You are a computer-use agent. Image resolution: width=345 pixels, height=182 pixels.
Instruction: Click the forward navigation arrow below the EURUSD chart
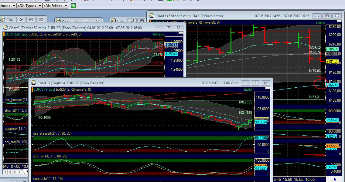pyautogui.click(x=15, y=172)
